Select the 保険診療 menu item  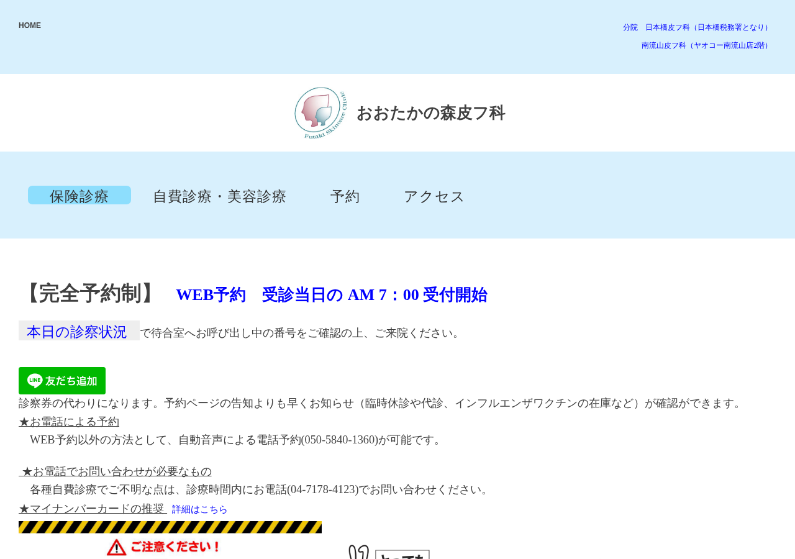click(79, 196)
